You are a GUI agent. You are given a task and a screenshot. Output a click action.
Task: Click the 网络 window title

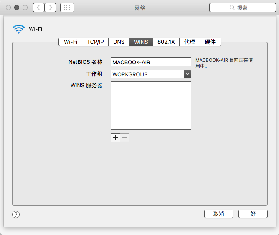click(x=140, y=8)
